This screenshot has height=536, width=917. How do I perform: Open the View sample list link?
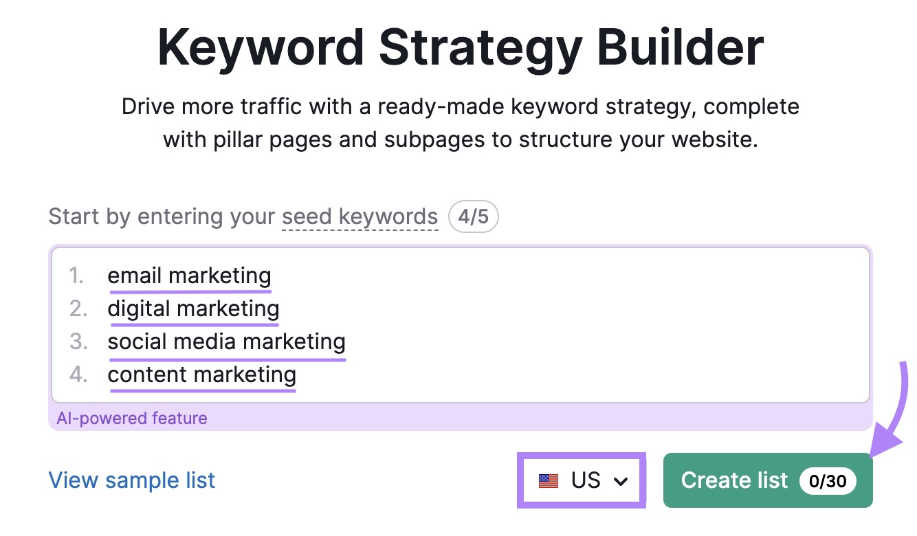[131, 480]
